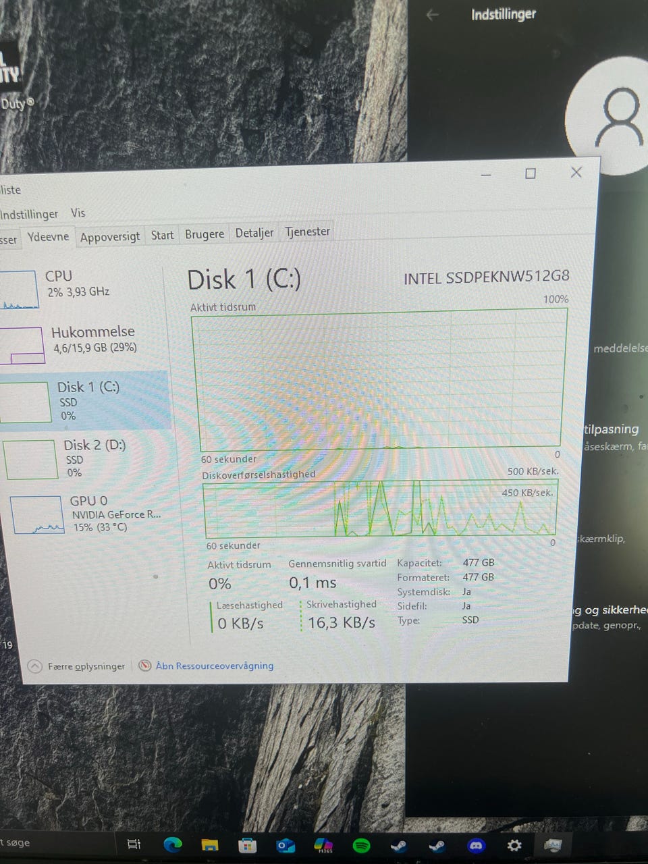Click the Færre oplysninger button text

86,666
